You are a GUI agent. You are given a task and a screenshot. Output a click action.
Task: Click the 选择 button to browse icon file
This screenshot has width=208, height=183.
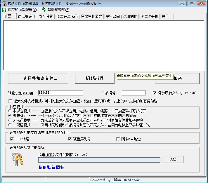[x=173, y=159]
